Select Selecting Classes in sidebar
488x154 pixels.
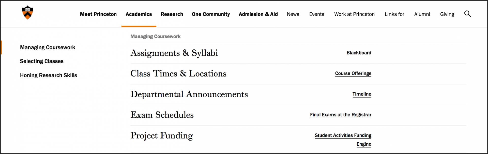click(42, 61)
